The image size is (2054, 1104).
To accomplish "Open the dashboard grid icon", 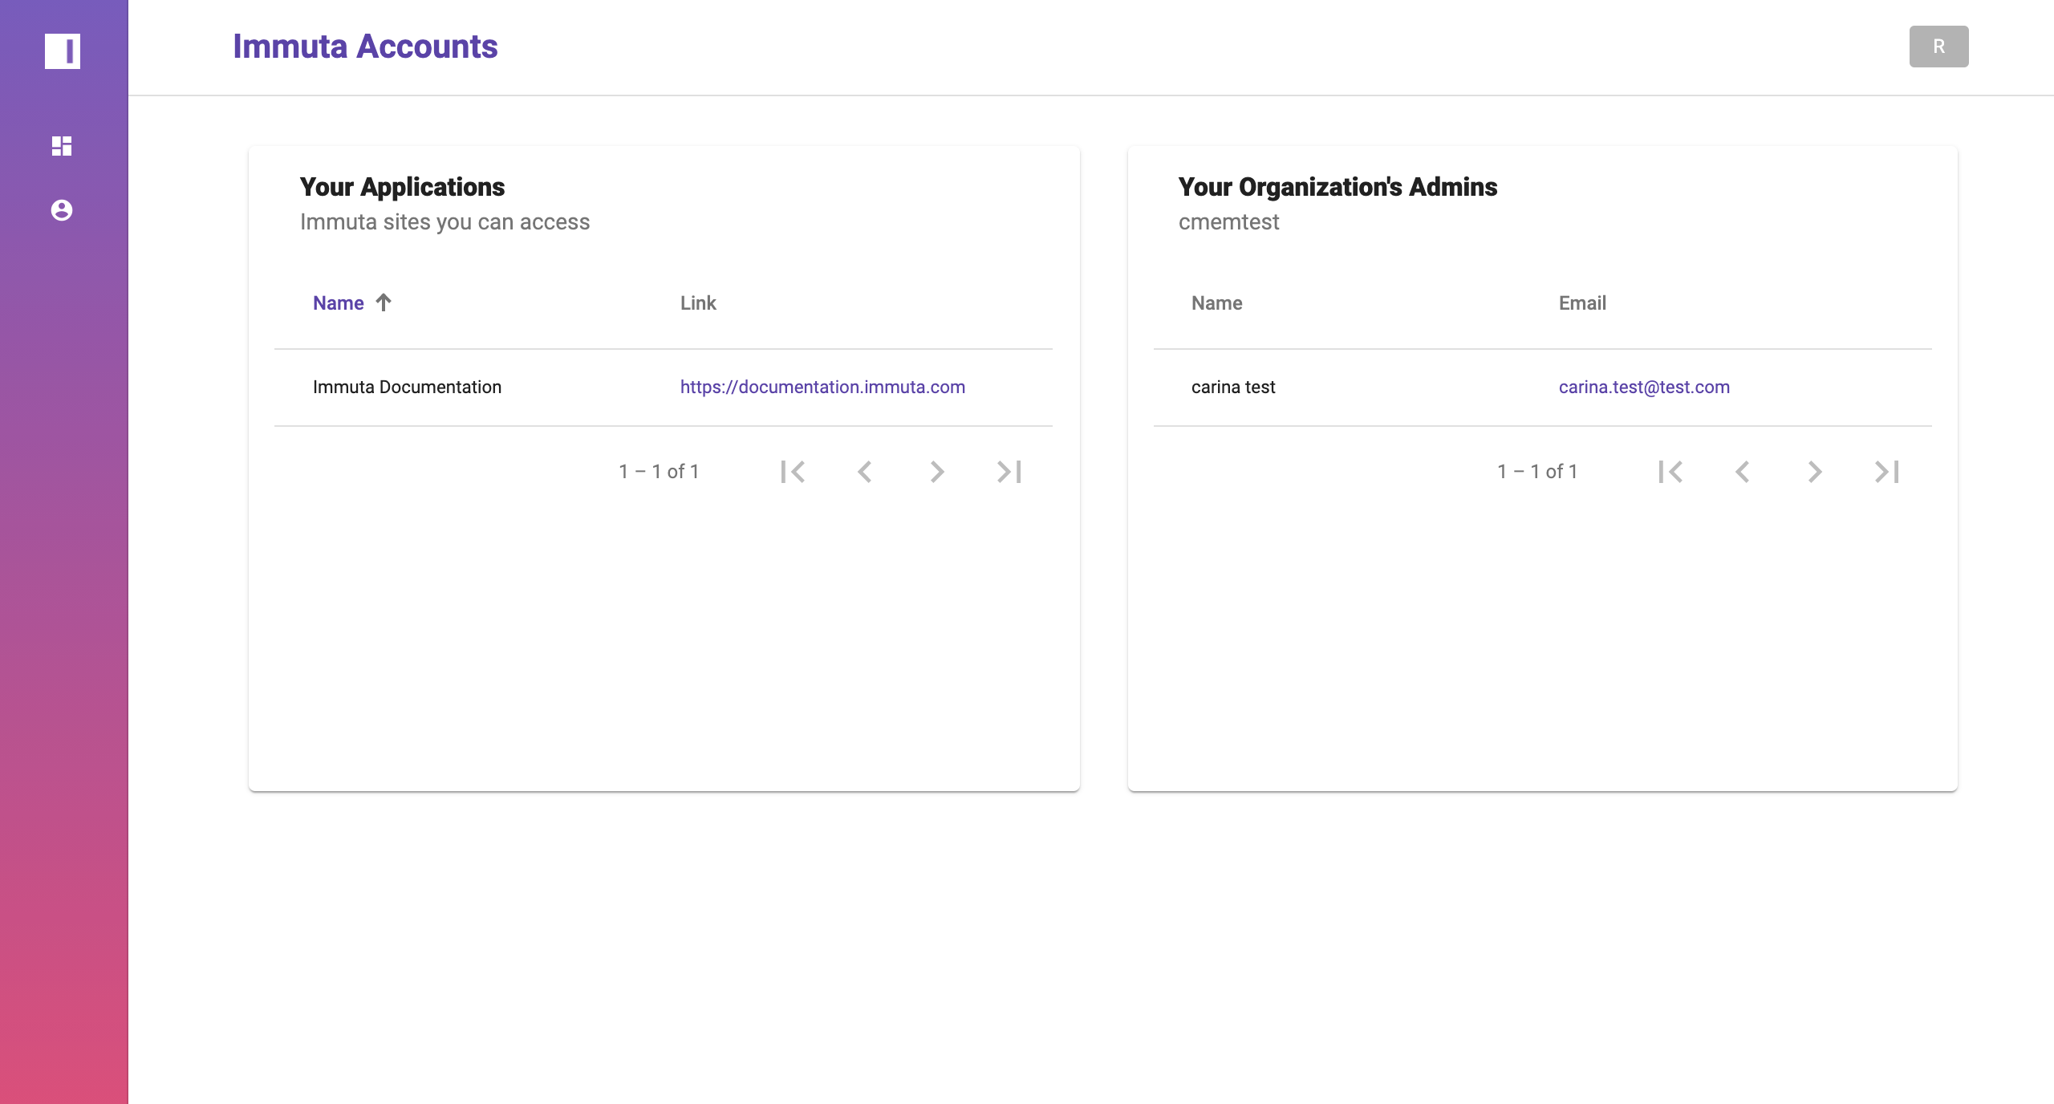I will click(62, 146).
